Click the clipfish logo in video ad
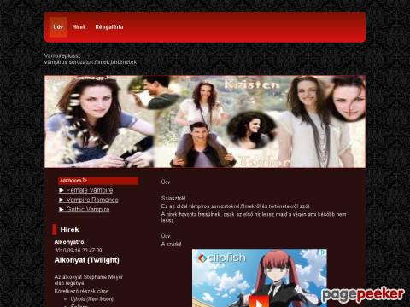Viewport: 410px width, 307px height. pyautogui.click(x=221, y=258)
